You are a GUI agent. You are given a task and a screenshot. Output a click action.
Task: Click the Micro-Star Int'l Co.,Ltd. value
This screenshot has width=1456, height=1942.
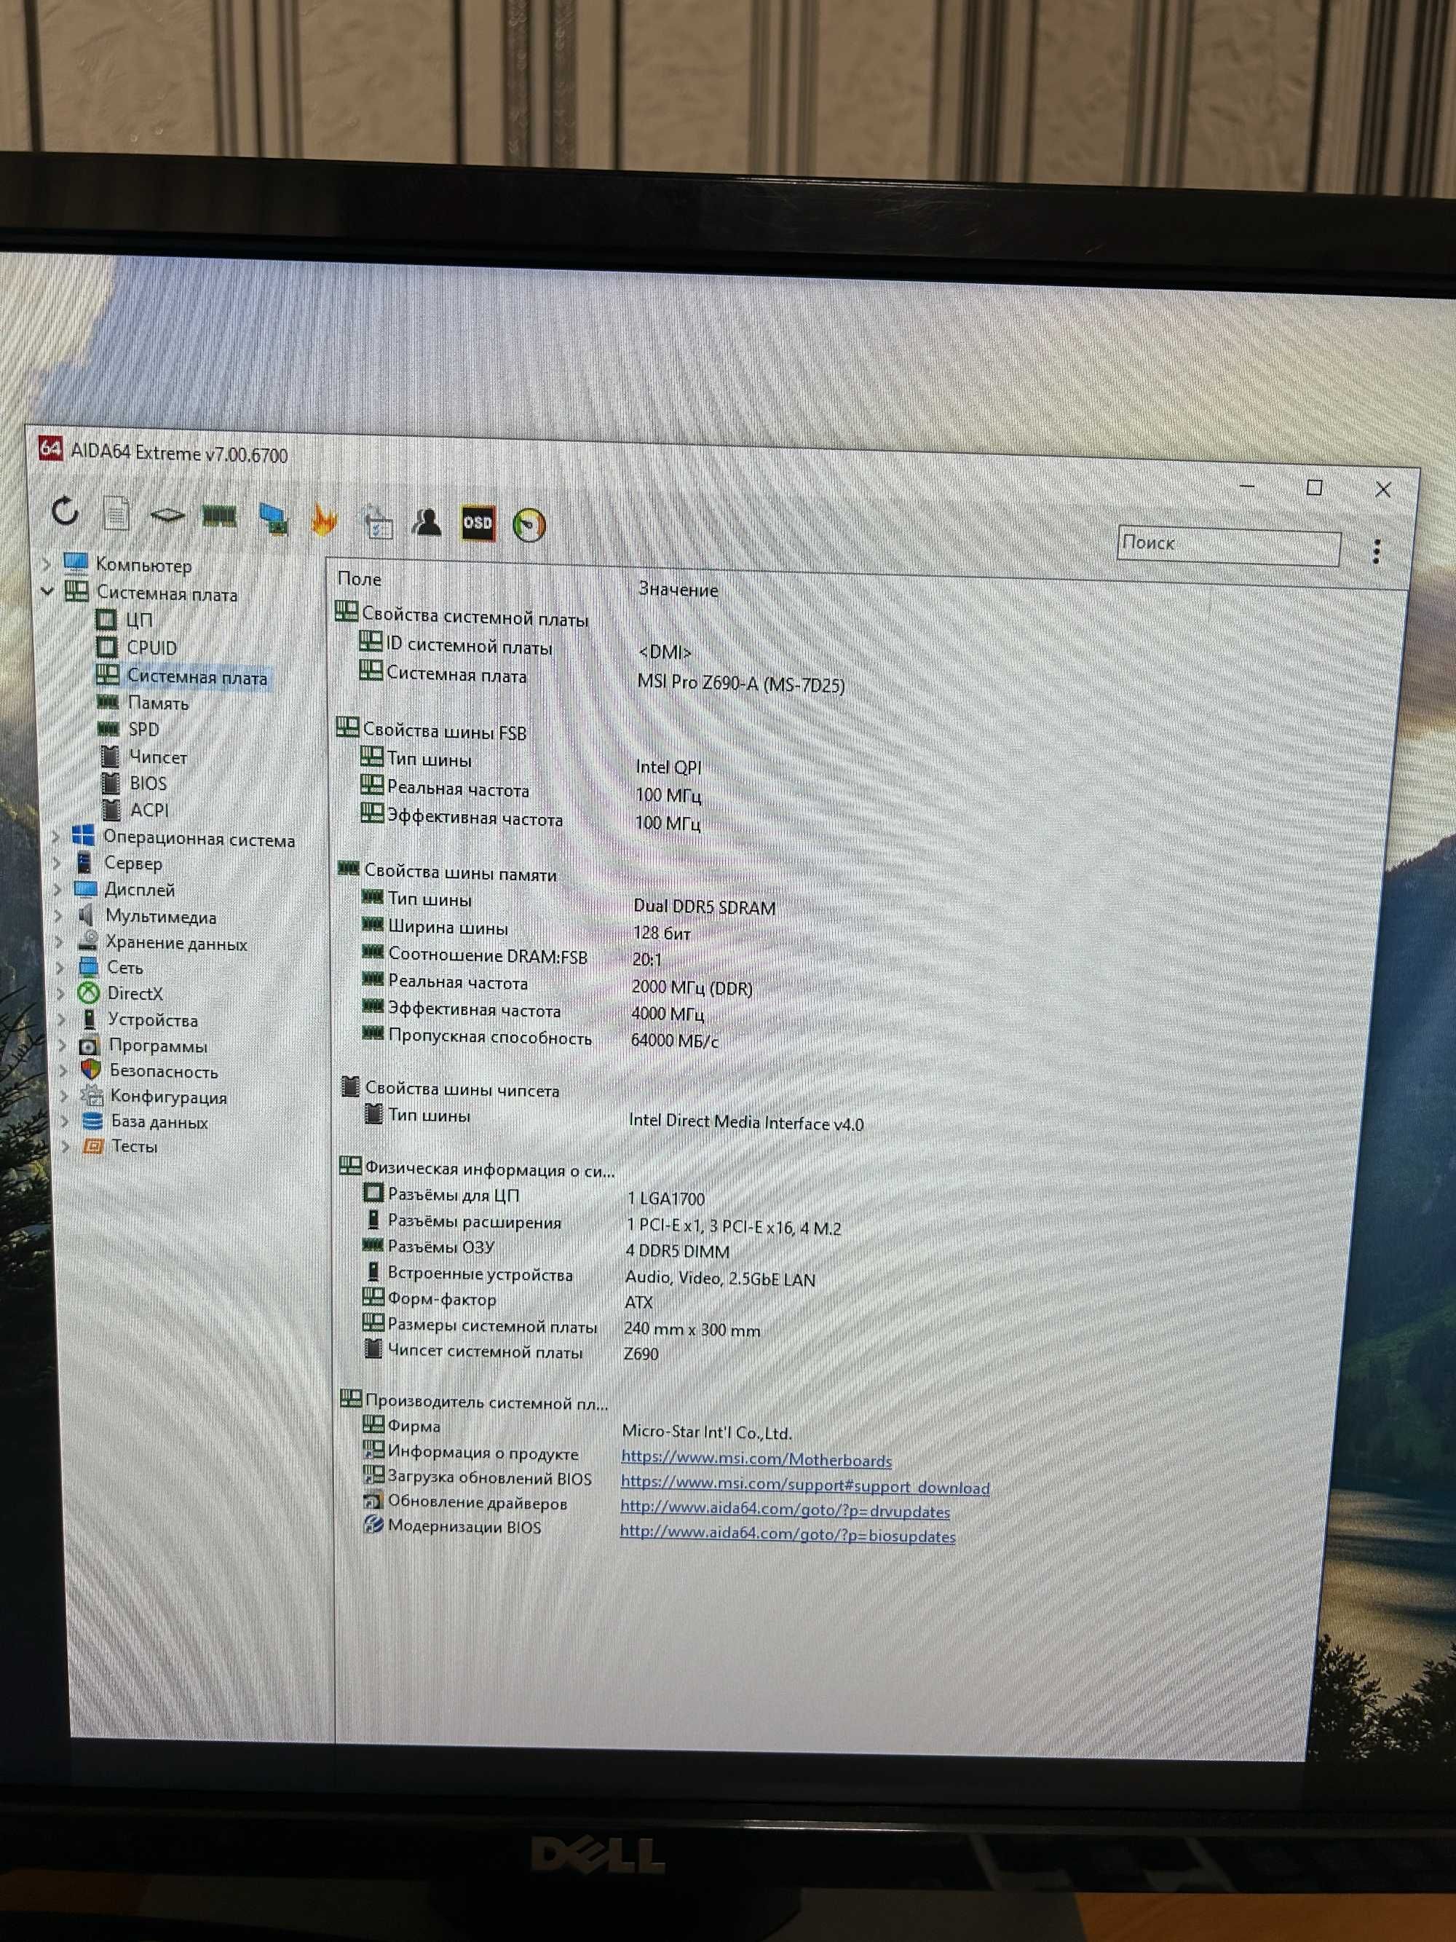click(x=706, y=1433)
